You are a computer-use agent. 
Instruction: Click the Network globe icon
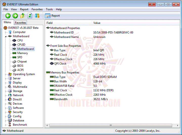(x=10, y=95)
